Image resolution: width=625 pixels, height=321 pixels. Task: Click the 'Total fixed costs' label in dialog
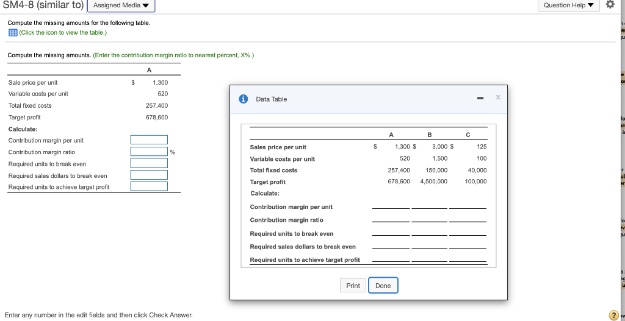tap(273, 170)
